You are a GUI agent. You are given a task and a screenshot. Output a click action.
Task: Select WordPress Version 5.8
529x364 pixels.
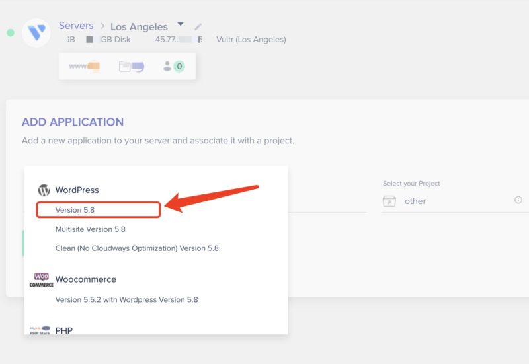click(98, 210)
